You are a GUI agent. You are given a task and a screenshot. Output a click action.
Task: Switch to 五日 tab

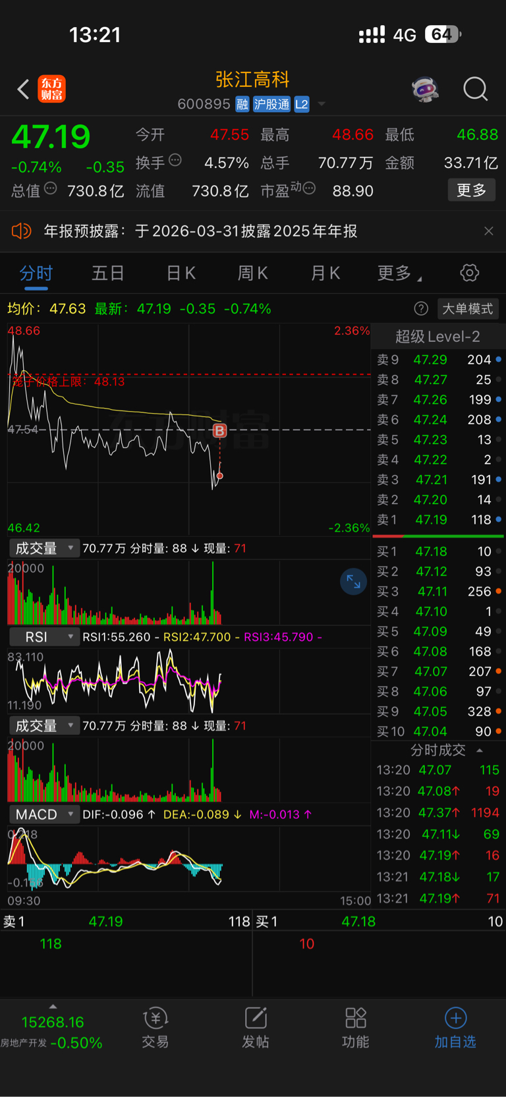click(x=107, y=273)
